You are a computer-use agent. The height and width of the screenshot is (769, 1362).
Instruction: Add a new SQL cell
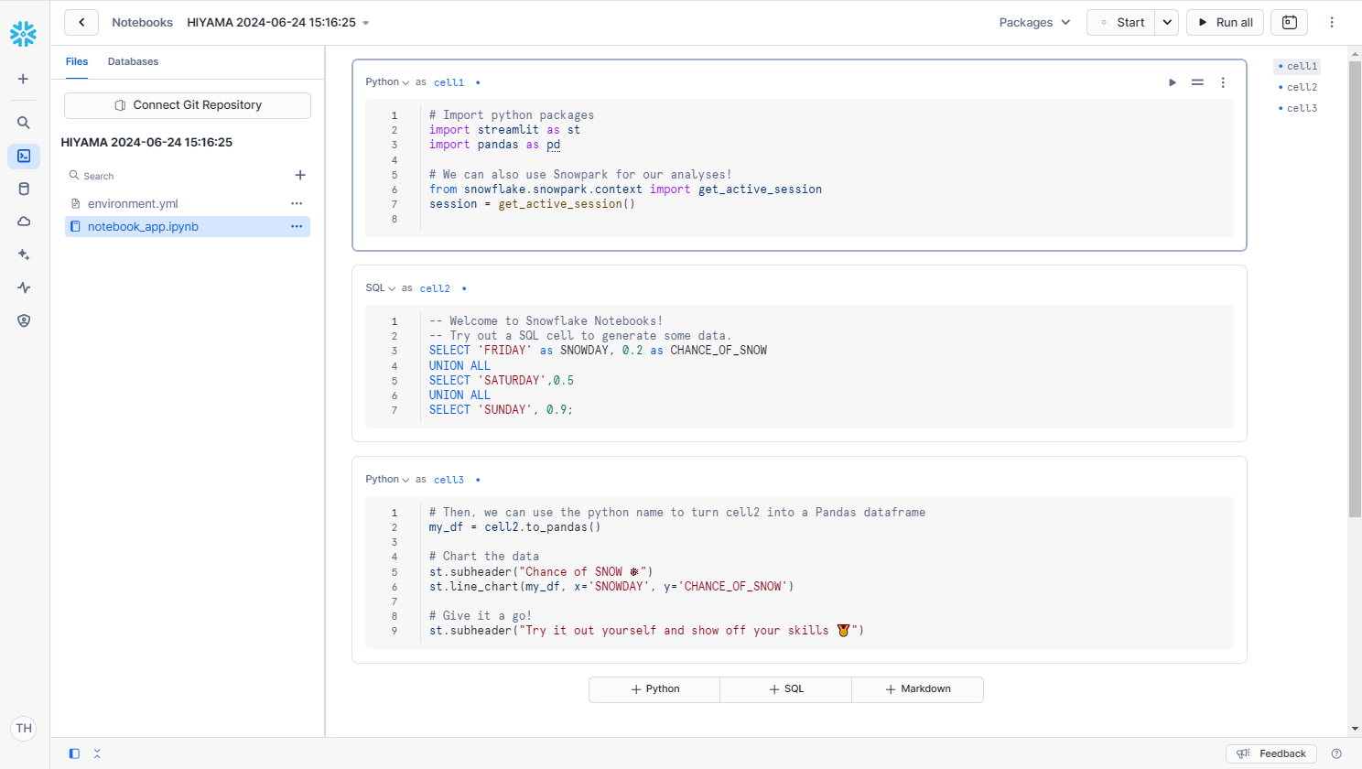point(786,689)
